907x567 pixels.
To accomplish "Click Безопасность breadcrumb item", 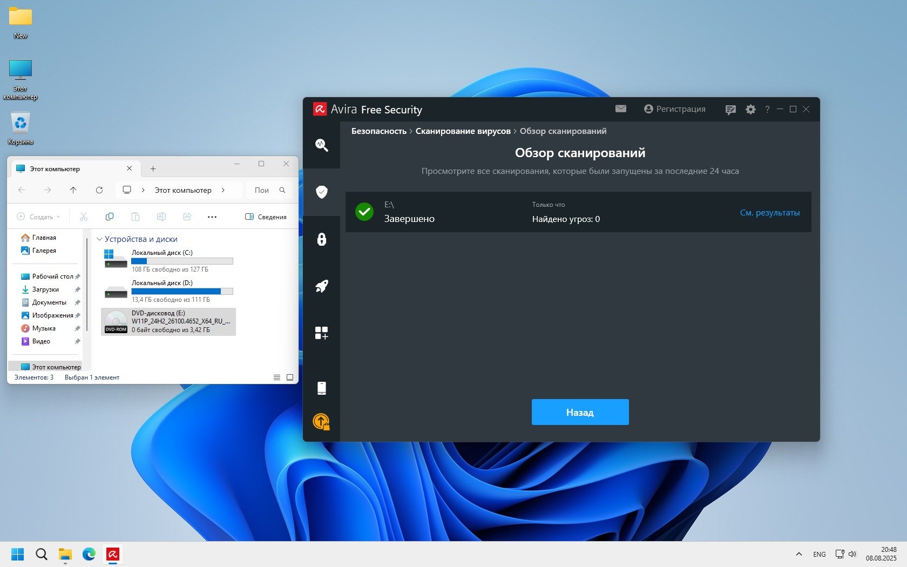I will pos(378,131).
